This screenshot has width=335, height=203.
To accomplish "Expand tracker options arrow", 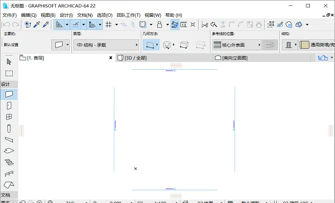I will 100,25.
